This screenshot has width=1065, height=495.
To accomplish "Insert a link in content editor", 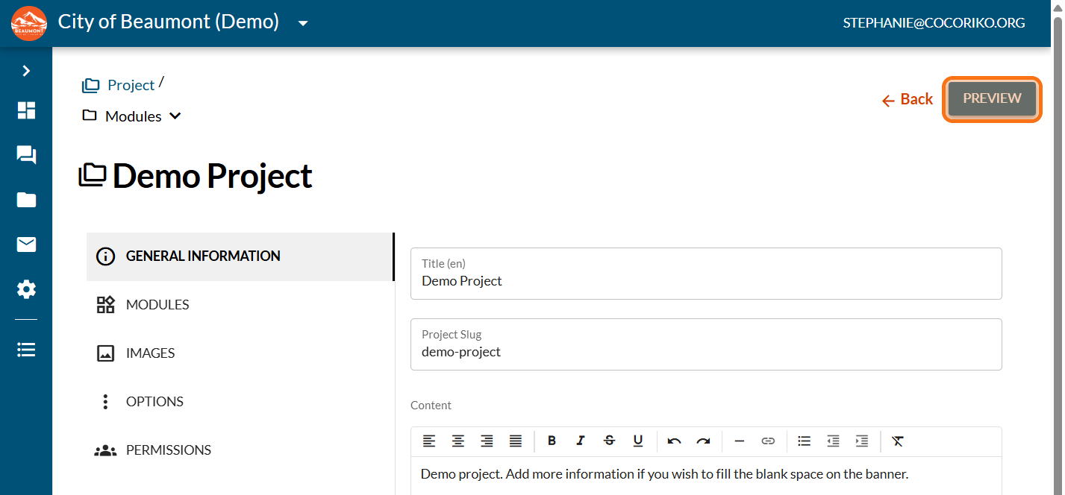I will 768,441.
